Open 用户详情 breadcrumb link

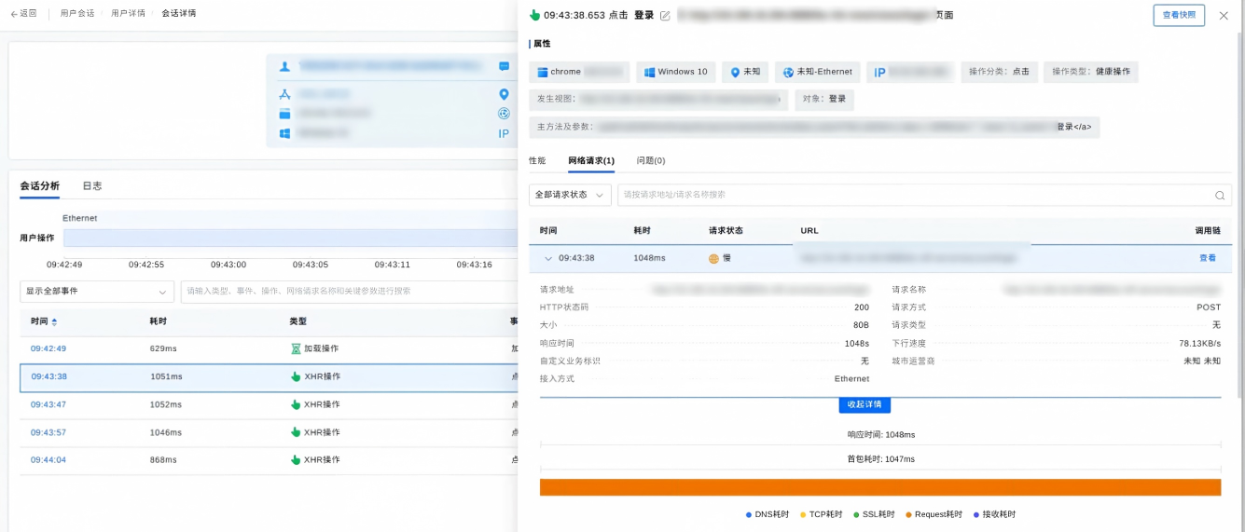click(128, 14)
